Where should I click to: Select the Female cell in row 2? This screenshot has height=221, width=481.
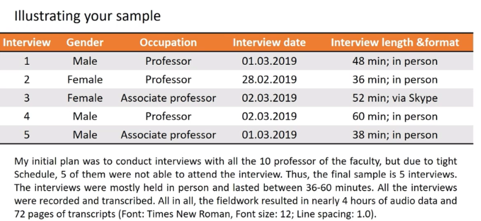[x=85, y=80]
